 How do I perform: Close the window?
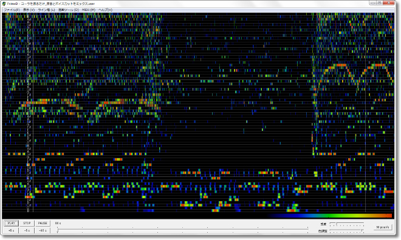point(389,3)
